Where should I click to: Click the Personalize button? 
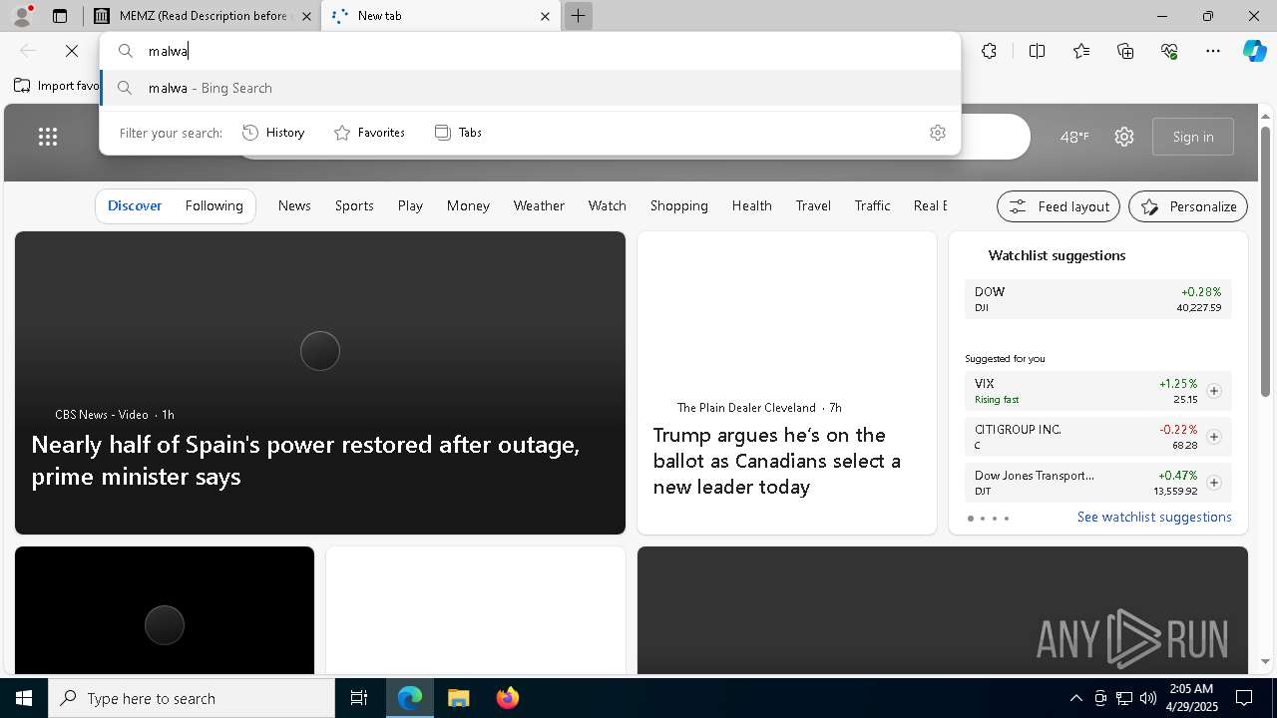[x=1188, y=206]
